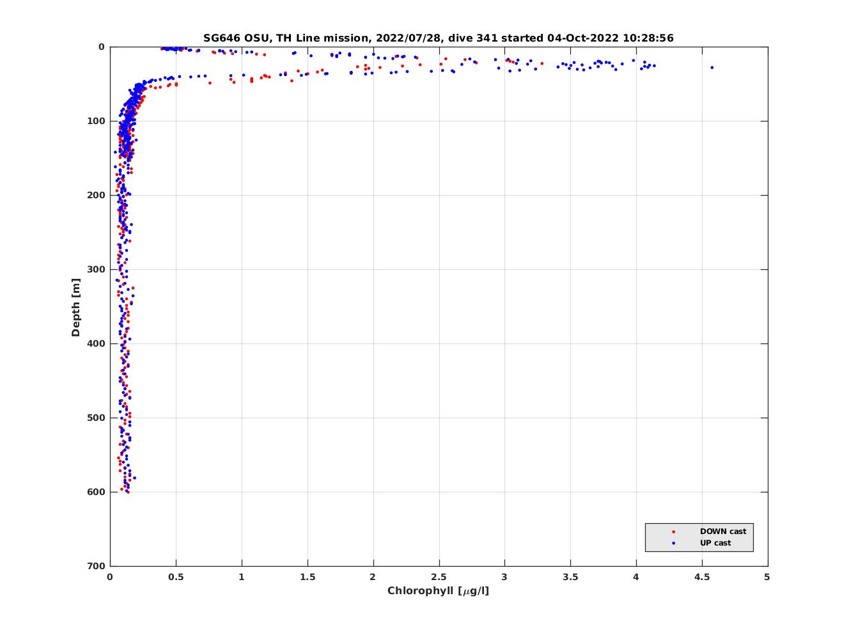This screenshot has height=637, width=849.
Task: Click the x-axis tick label 3.5
Action: click(x=570, y=577)
